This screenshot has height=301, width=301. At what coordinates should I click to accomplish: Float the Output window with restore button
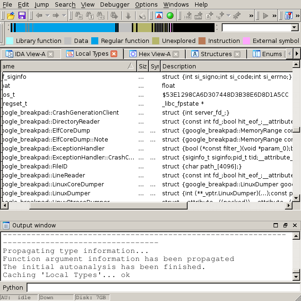[285, 225]
